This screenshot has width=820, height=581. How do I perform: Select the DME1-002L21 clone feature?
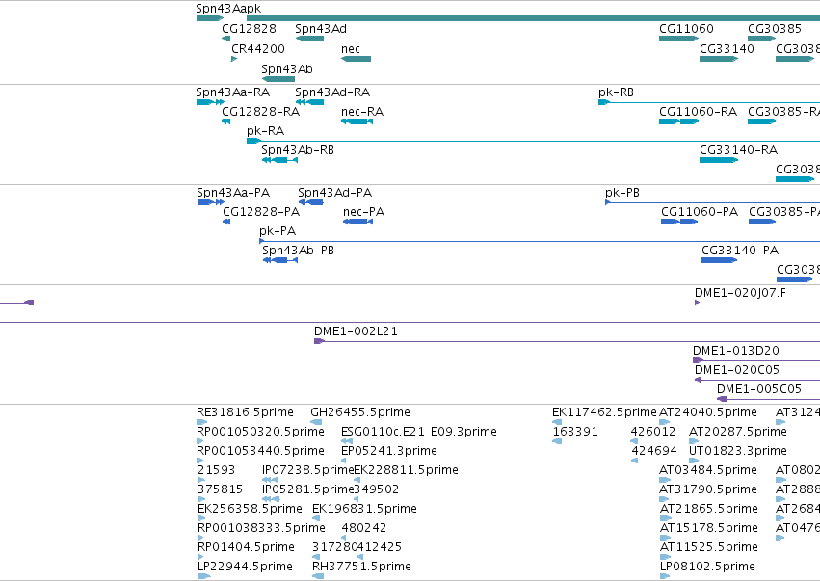coord(567,341)
